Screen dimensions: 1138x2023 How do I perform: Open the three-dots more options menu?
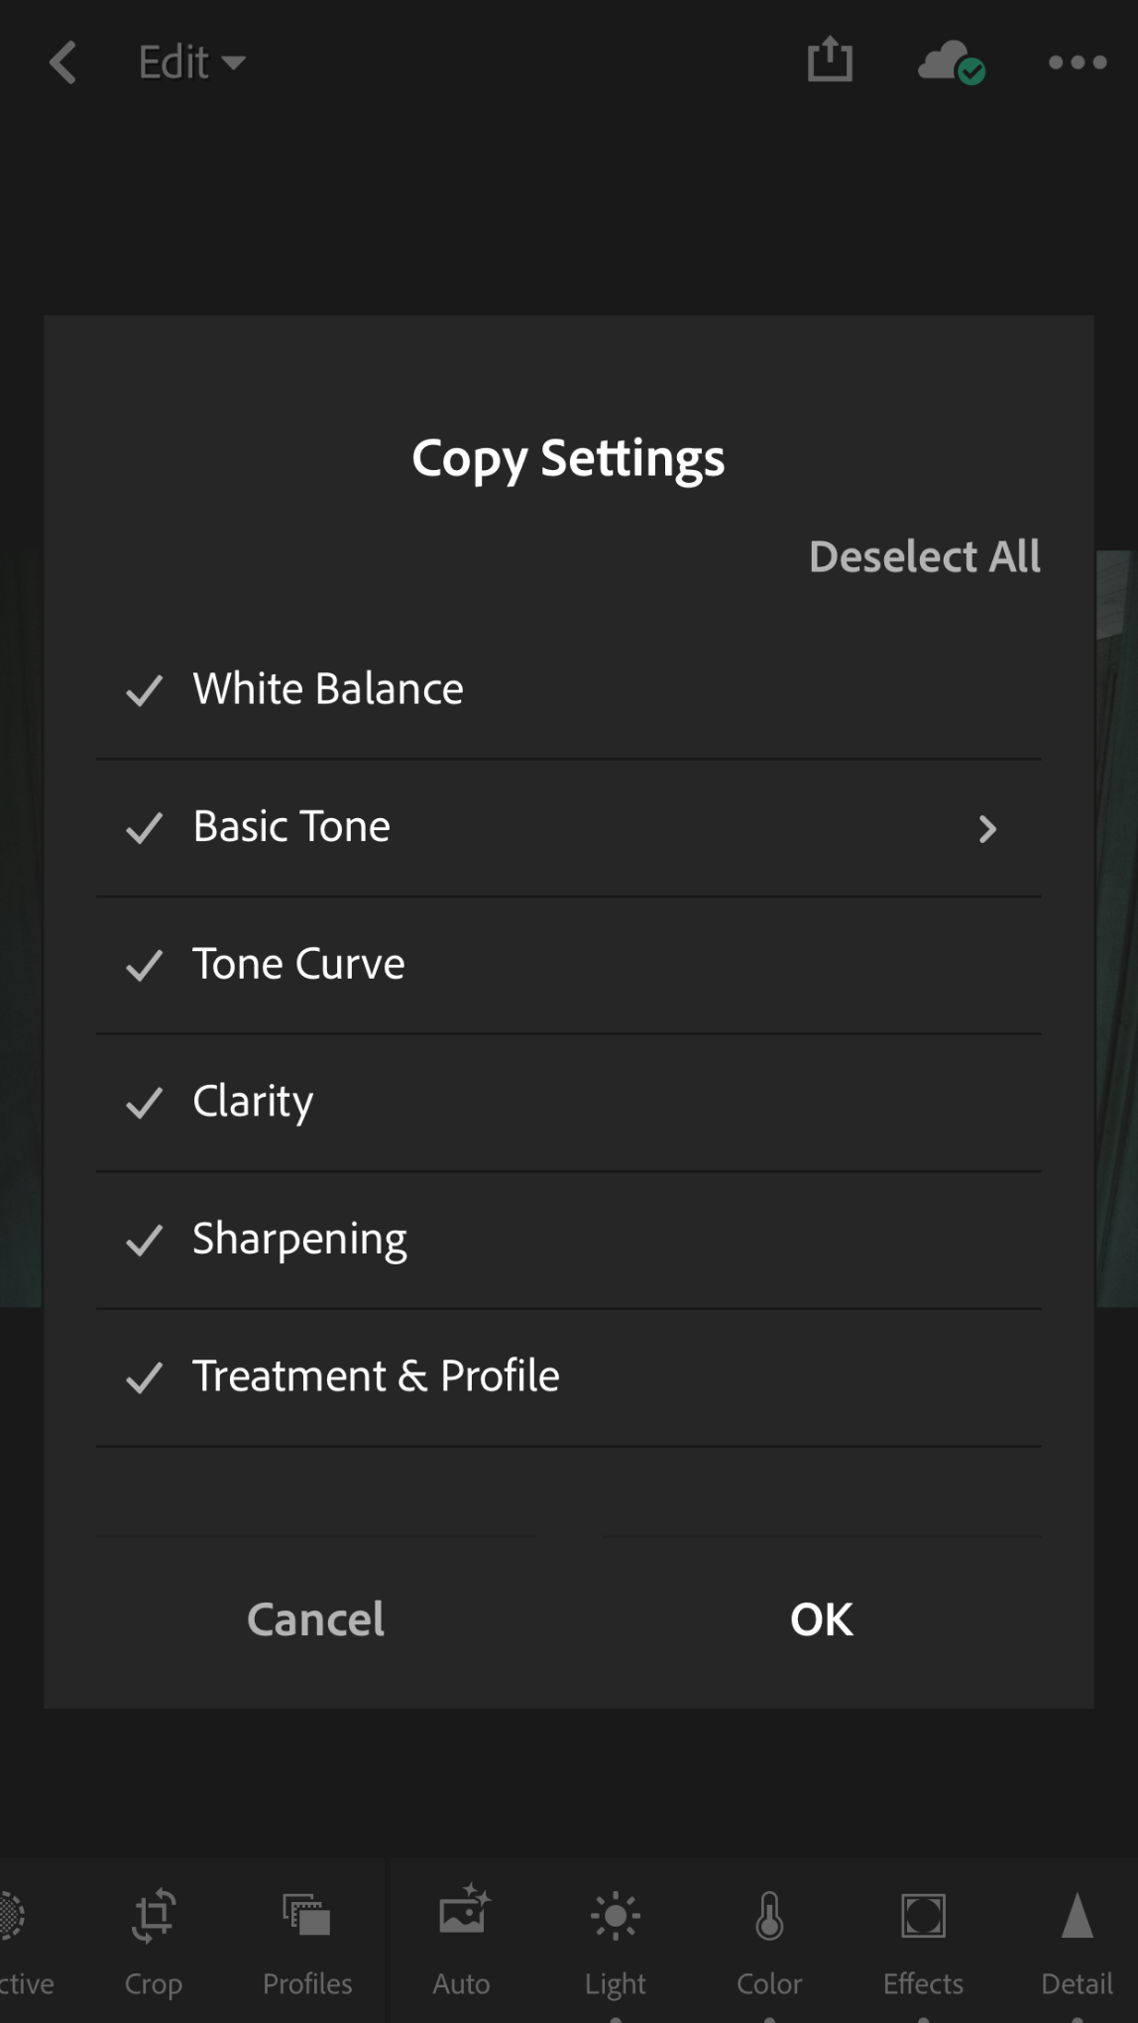pyautogui.click(x=1078, y=62)
